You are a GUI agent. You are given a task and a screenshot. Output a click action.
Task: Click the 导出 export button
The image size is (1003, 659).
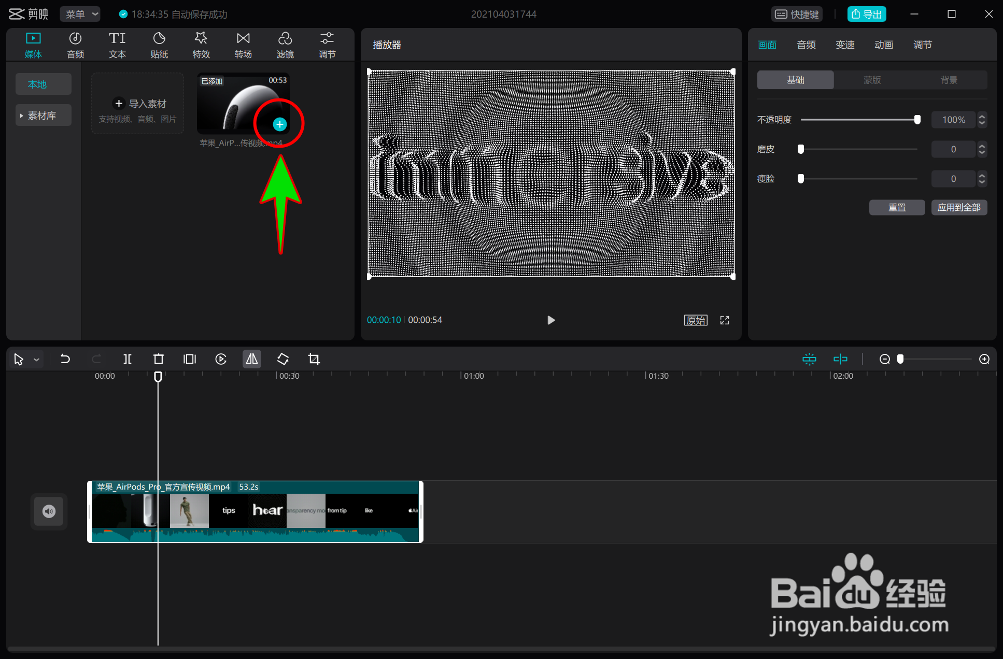point(867,14)
